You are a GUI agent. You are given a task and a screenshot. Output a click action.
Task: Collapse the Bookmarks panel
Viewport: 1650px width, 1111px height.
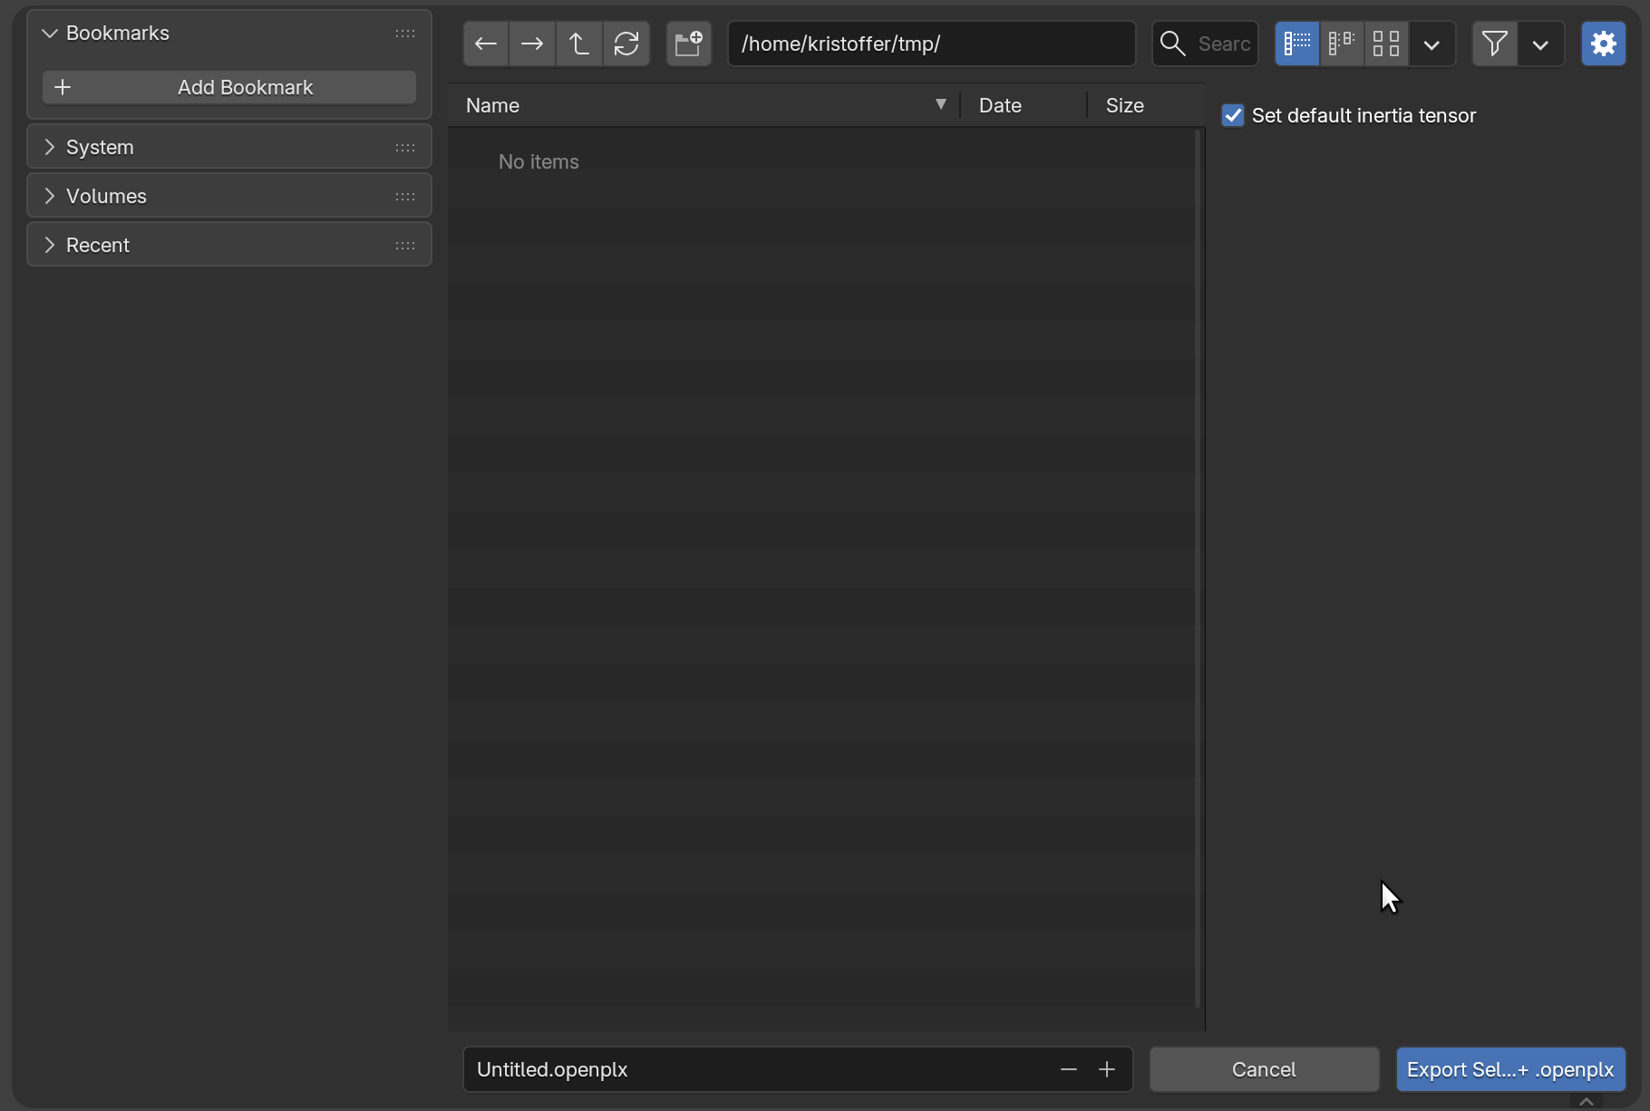pos(50,34)
